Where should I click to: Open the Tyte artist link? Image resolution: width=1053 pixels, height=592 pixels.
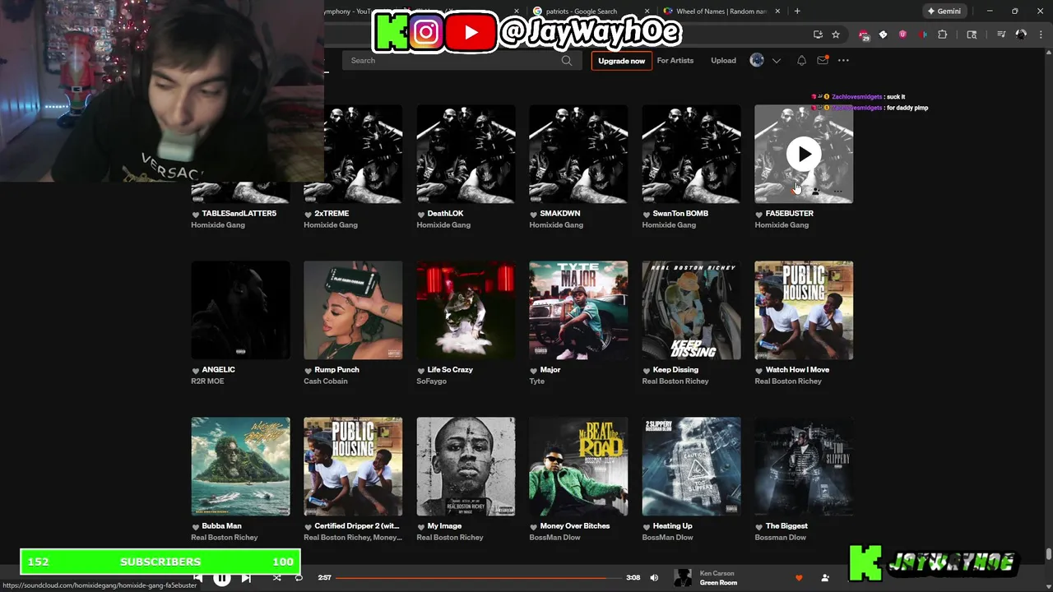pos(537,381)
